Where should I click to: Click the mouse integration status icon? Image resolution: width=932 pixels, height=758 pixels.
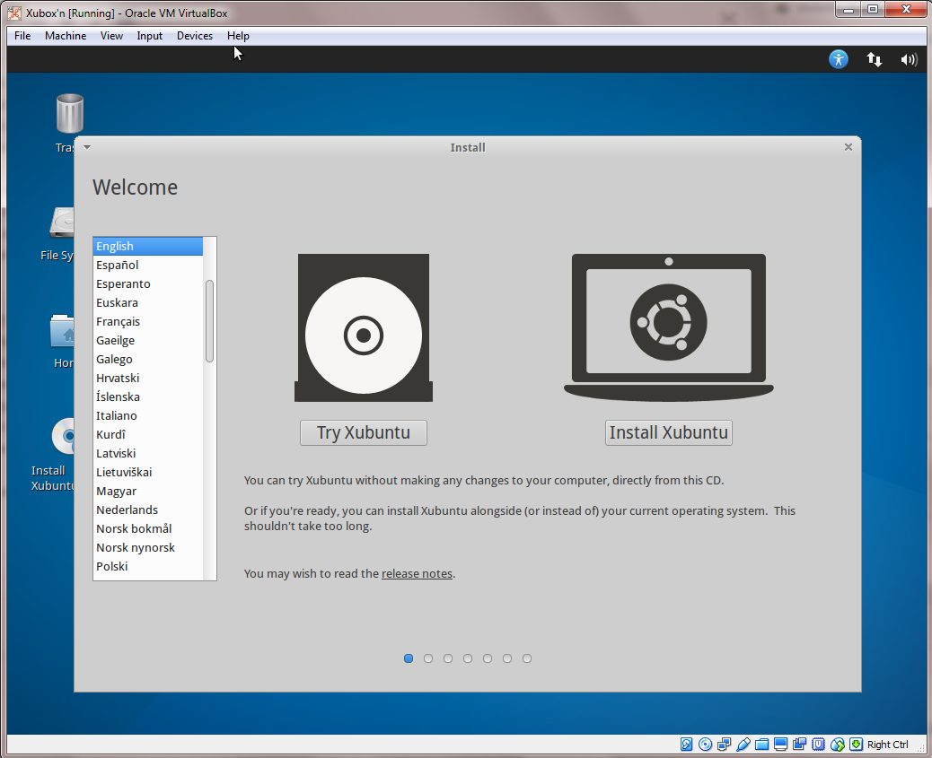pos(838,745)
